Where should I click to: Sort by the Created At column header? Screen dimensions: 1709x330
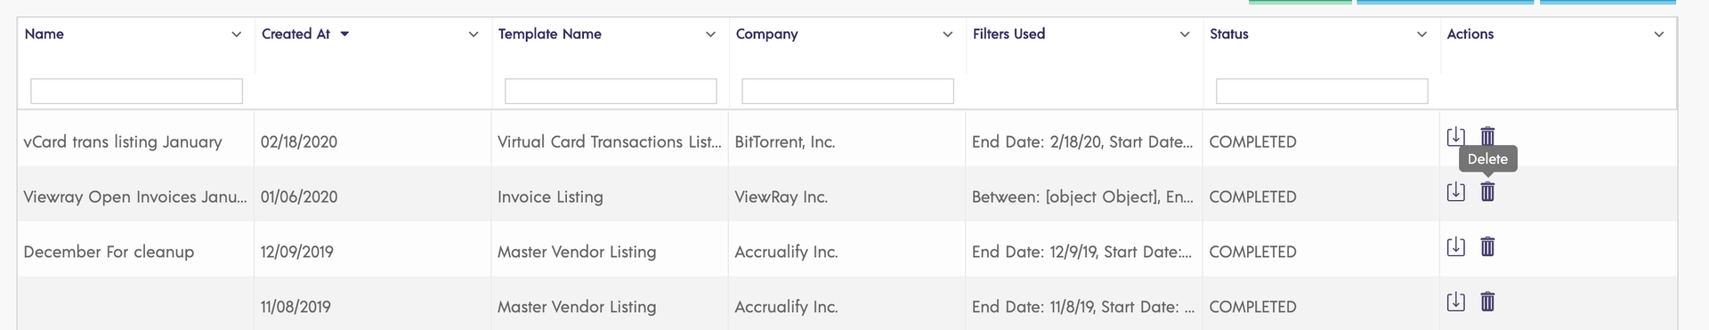pyautogui.click(x=296, y=34)
